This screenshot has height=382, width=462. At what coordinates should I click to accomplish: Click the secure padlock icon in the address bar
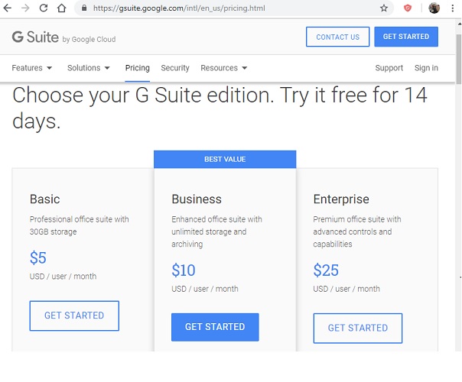tap(84, 8)
